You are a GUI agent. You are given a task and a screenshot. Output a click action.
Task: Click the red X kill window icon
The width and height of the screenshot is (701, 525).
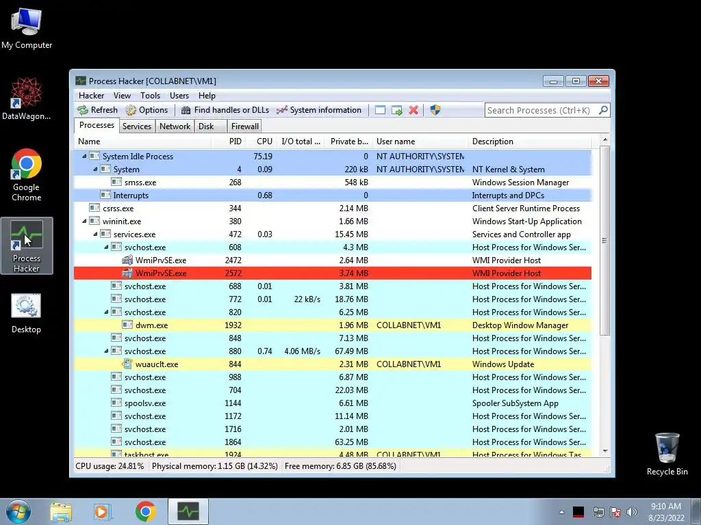point(413,110)
